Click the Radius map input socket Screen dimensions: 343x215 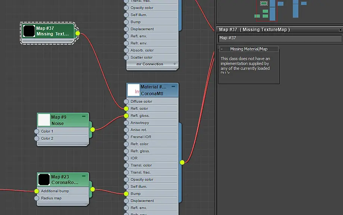(37, 198)
